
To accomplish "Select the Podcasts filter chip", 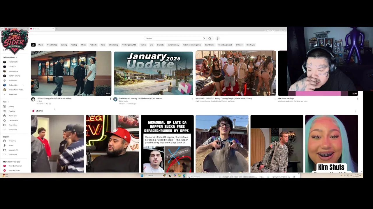I will [x=93, y=45].
